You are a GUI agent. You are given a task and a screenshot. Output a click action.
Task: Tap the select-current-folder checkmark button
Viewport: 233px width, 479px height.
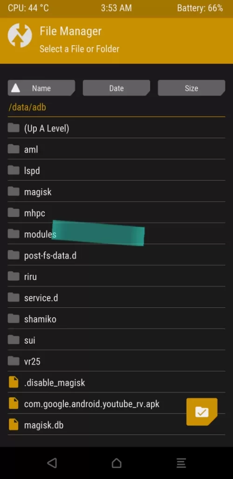coord(202,412)
